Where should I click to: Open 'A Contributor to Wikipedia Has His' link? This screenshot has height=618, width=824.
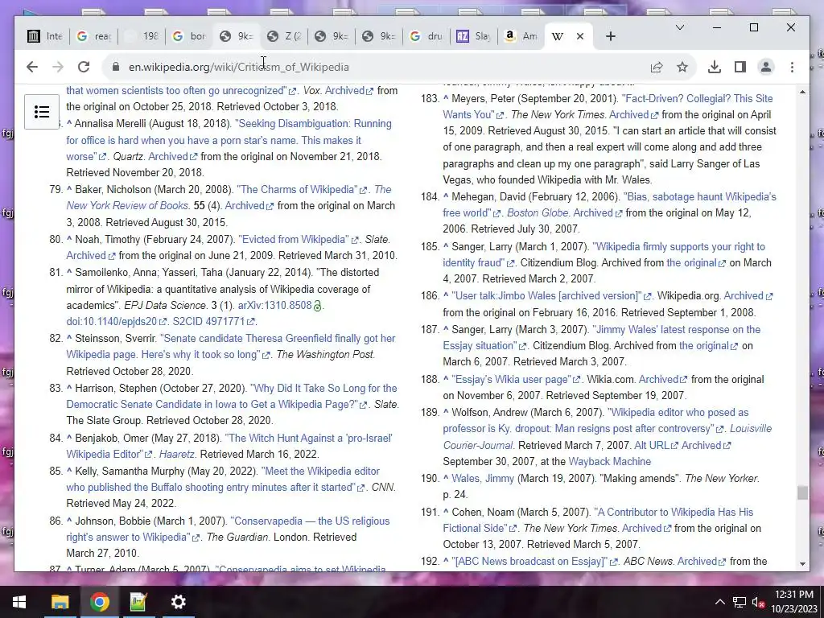click(598, 520)
